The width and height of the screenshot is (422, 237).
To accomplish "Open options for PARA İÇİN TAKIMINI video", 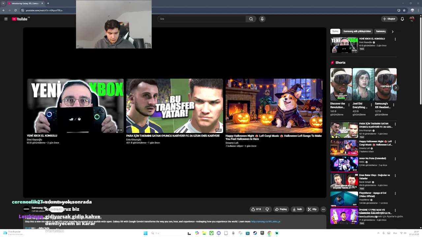I will click(x=395, y=124).
